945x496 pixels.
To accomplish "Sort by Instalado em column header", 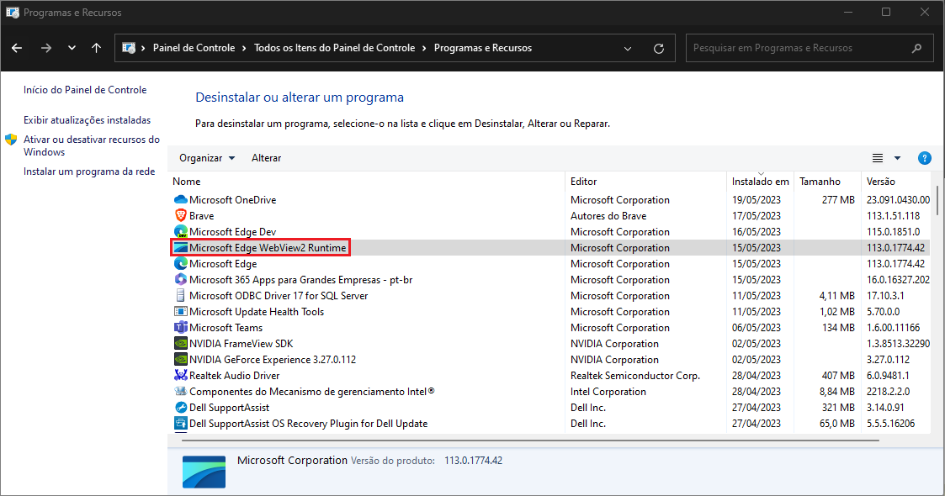I will pos(761,182).
